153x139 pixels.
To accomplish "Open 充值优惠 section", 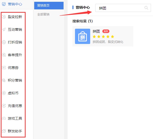I will 15,106.
